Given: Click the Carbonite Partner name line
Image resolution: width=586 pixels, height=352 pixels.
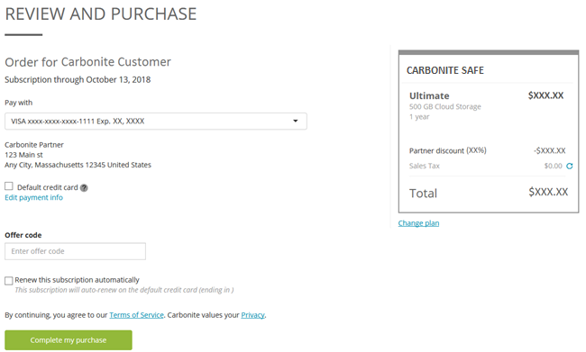Looking at the screenshot, I should pyautogui.click(x=34, y=145).
